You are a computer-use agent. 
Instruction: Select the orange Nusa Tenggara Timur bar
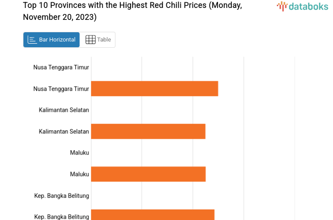click(x=154, y=89)
